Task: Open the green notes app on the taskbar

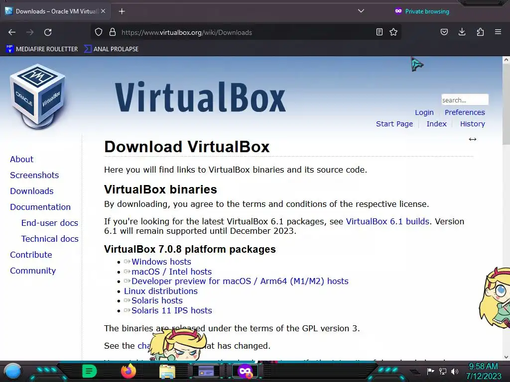Action: tap(90, 371)
